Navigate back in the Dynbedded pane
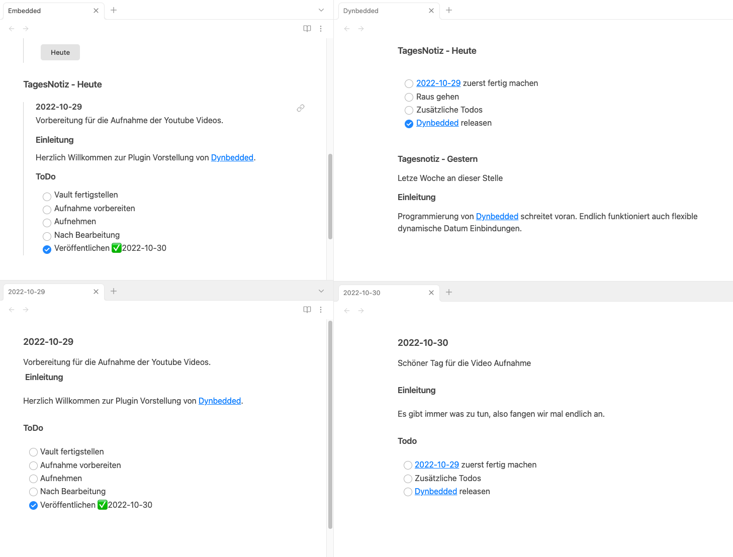 [x=347, y=29]
